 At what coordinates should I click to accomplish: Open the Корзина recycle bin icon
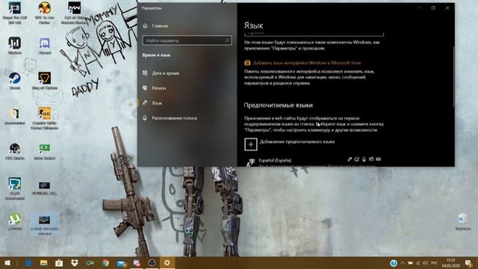pos(462,221)
